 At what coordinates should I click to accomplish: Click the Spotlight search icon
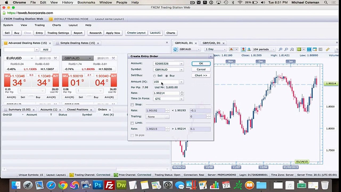coord(326,2)
